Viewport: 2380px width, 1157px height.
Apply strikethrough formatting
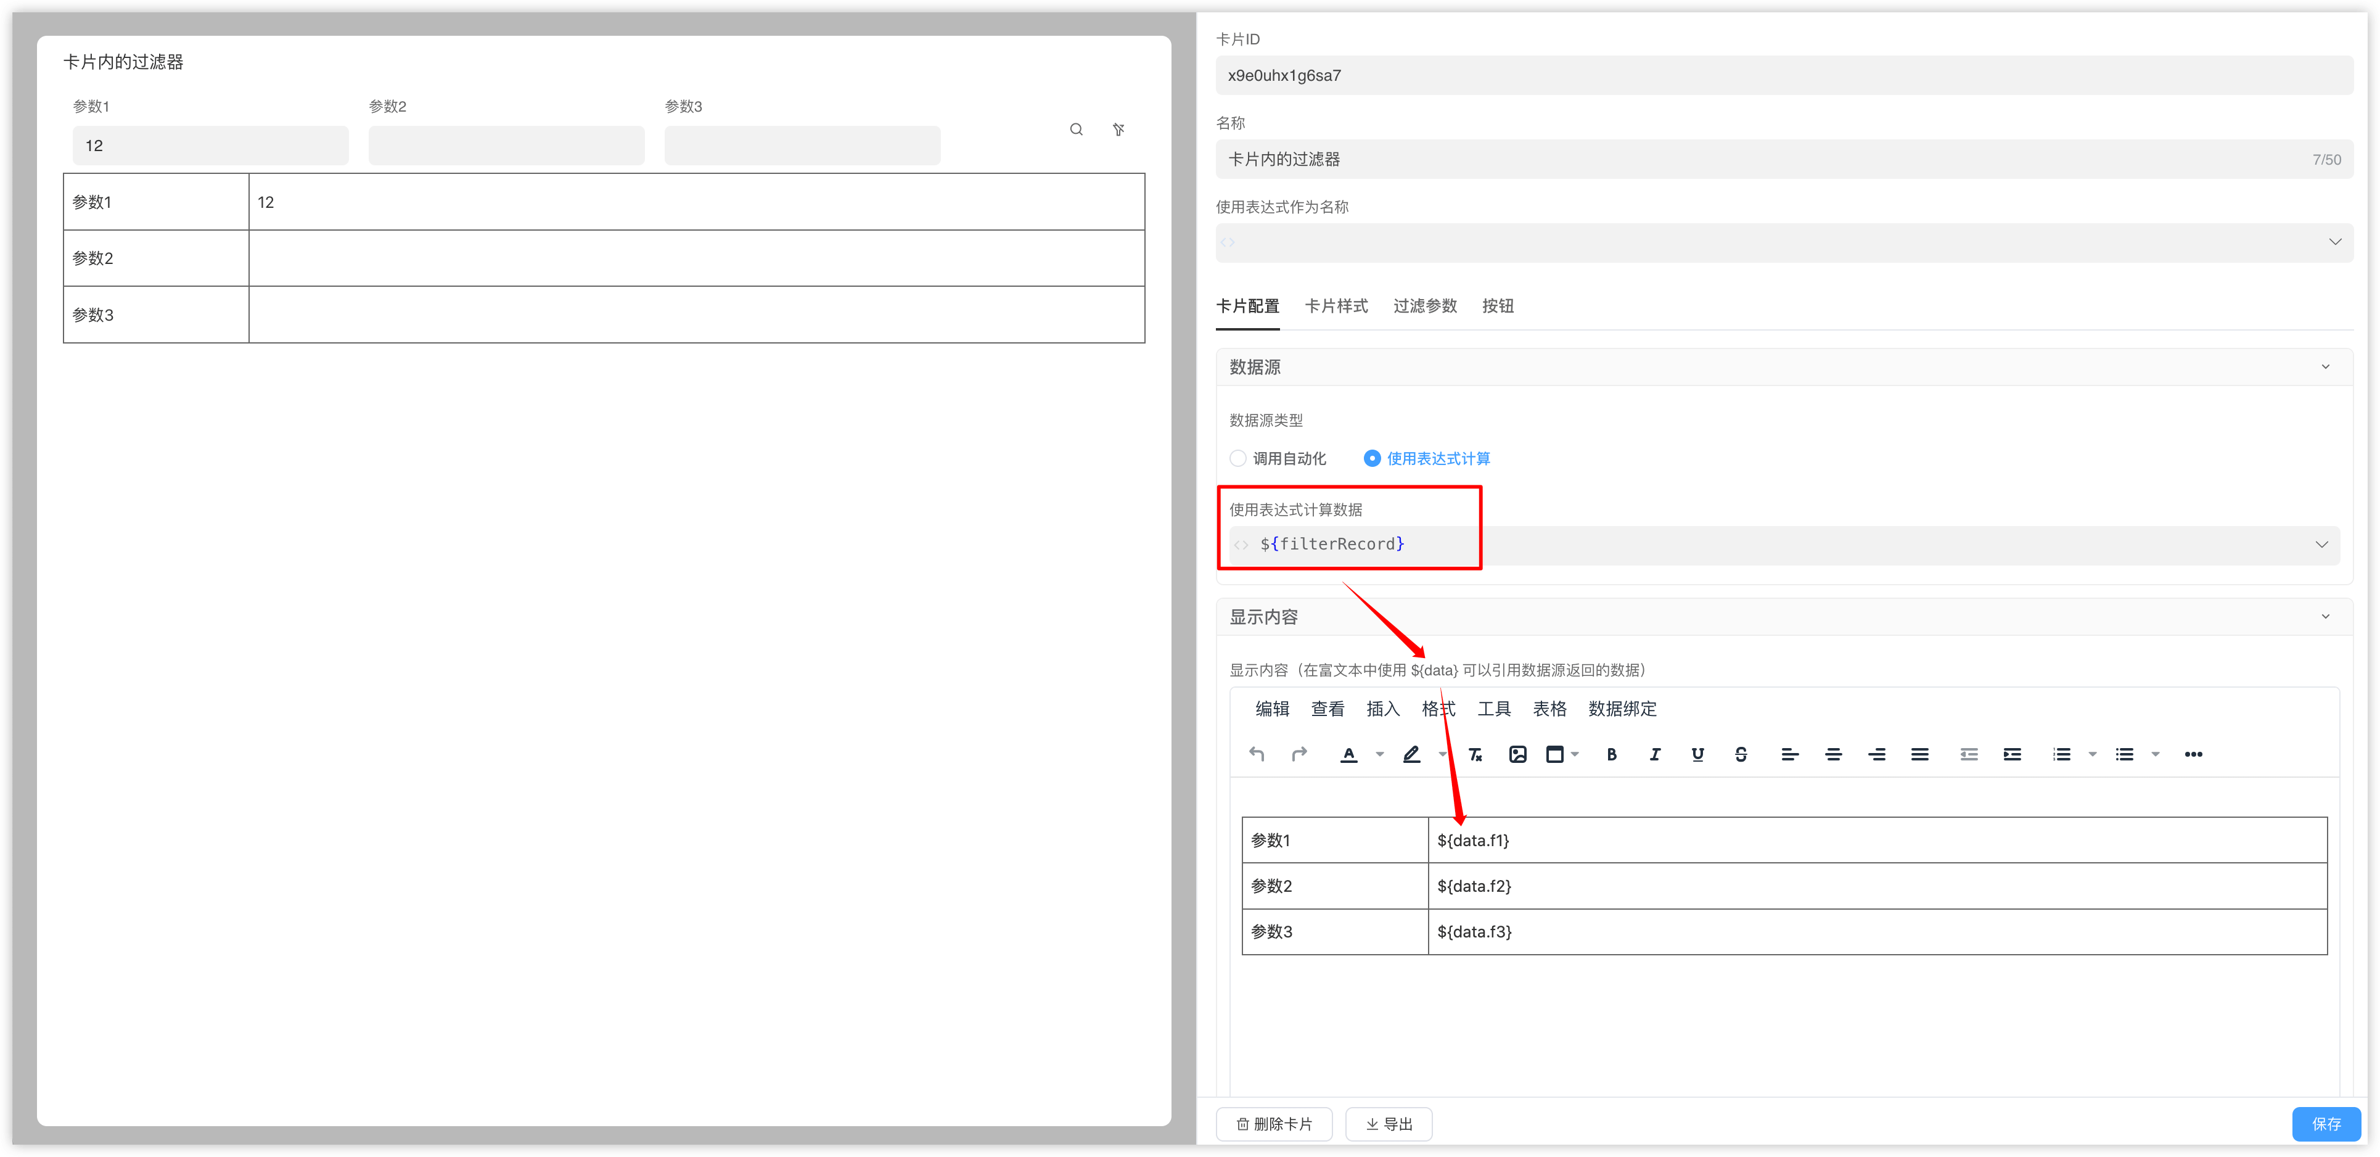[x=1741, y=754]
